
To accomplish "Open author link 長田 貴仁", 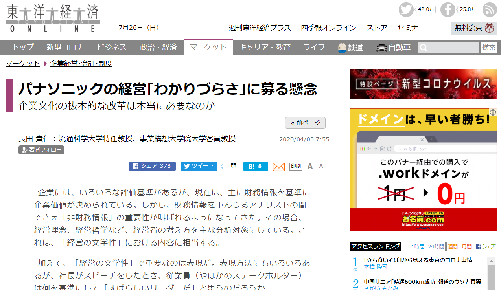I will 34,139.
